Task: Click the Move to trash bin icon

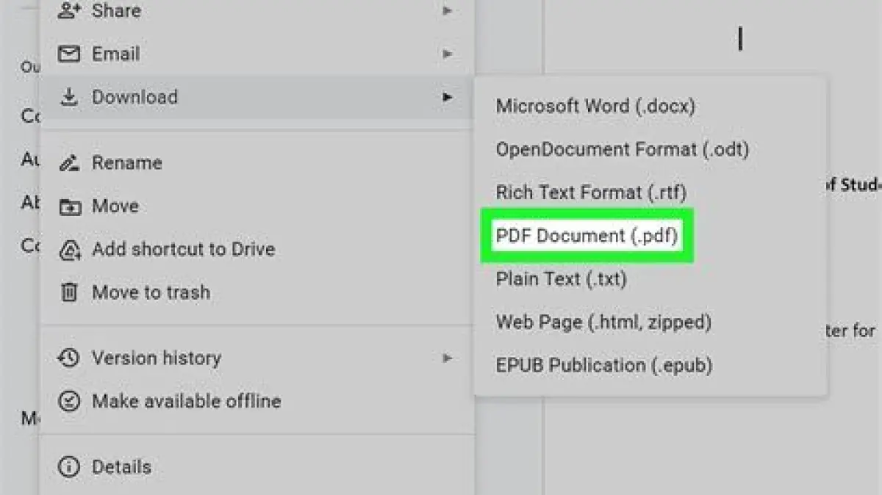Action: coord(68,292)
